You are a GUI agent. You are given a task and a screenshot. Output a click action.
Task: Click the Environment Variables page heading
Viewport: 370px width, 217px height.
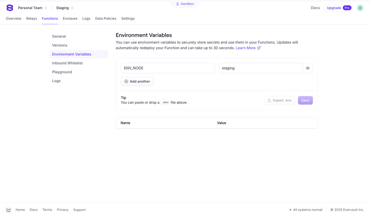pos(144,35)
